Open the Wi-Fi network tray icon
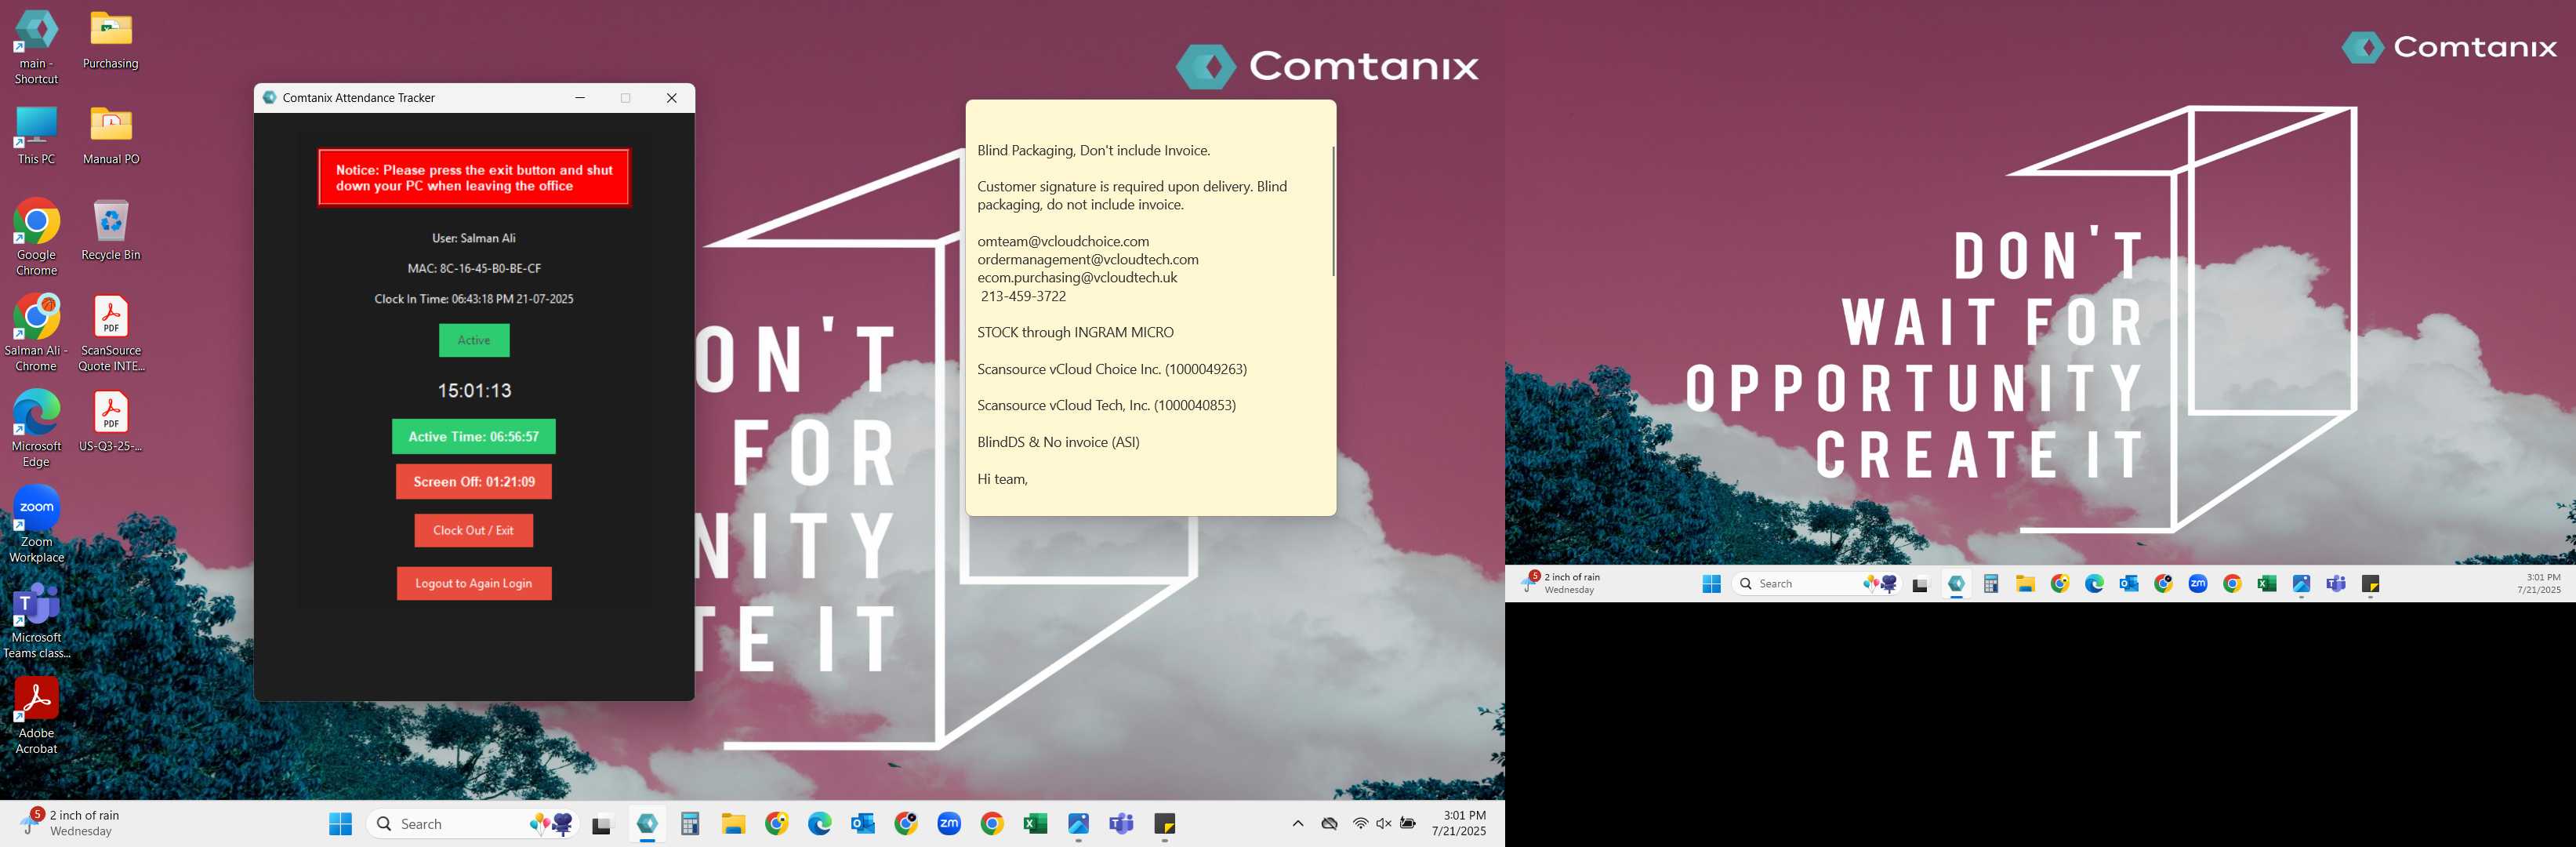This screenshot has width=2576, height=847. [1360, 824]
